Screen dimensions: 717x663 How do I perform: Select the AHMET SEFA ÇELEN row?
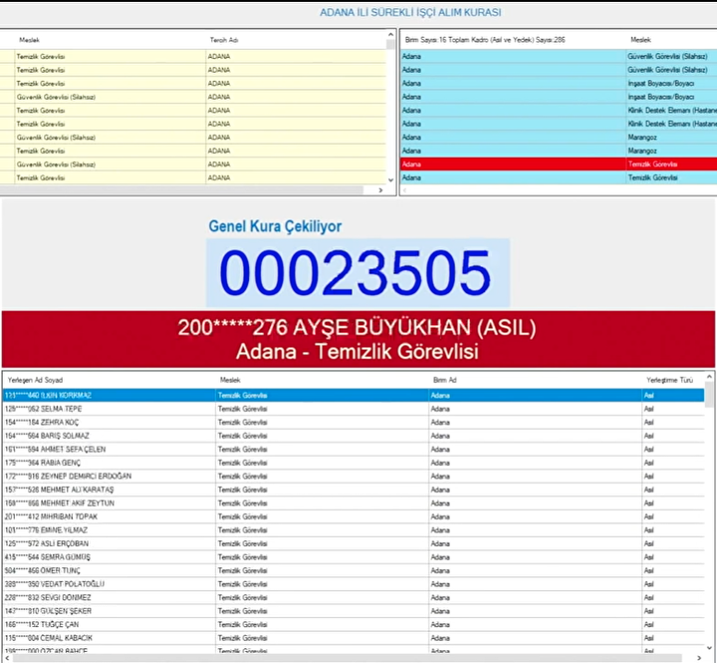pyautogui.click(x=354, y=450)
